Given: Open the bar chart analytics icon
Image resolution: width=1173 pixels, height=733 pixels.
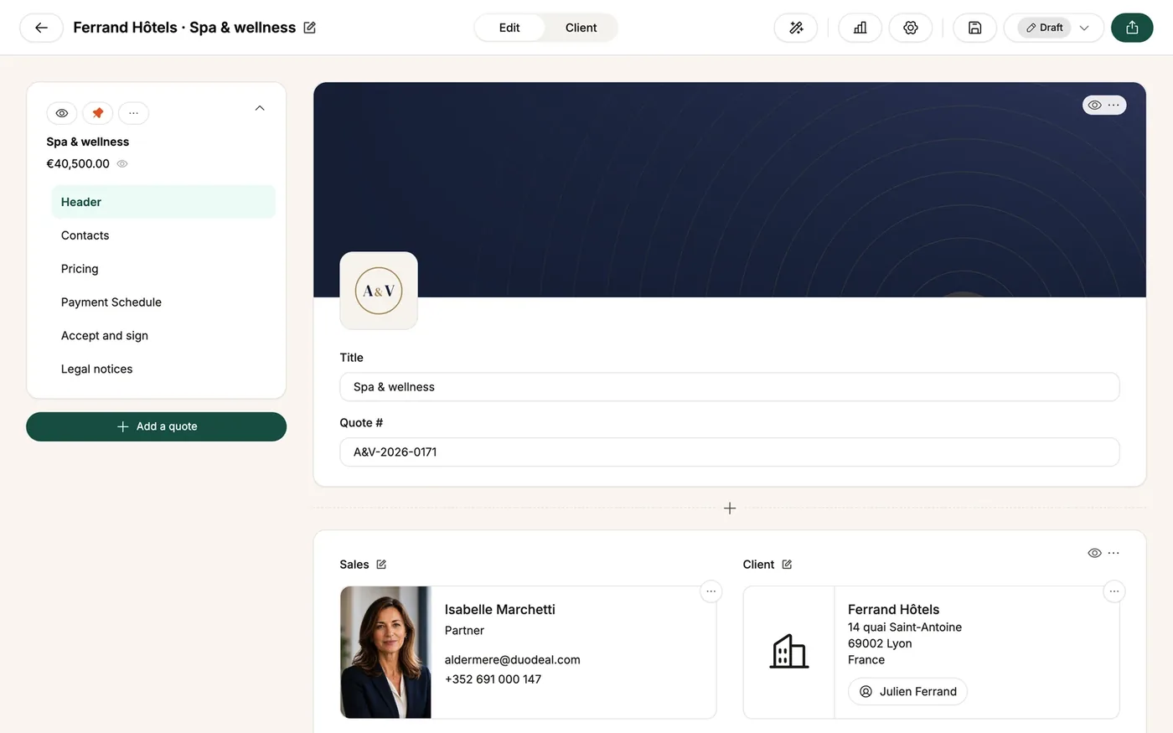Looking at the screenshot, I should (860, 28).
